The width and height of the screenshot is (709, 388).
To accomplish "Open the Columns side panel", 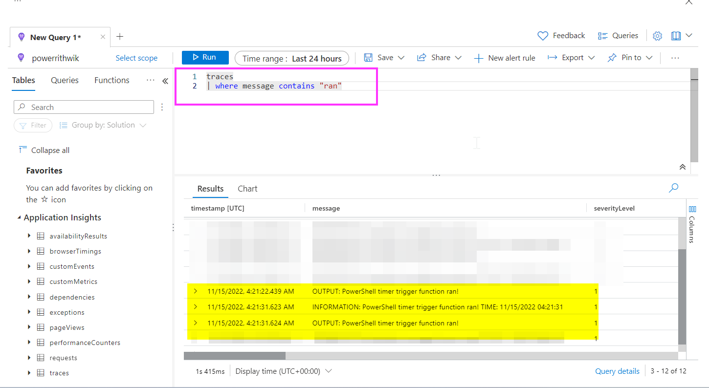I will tap(692, 223).
